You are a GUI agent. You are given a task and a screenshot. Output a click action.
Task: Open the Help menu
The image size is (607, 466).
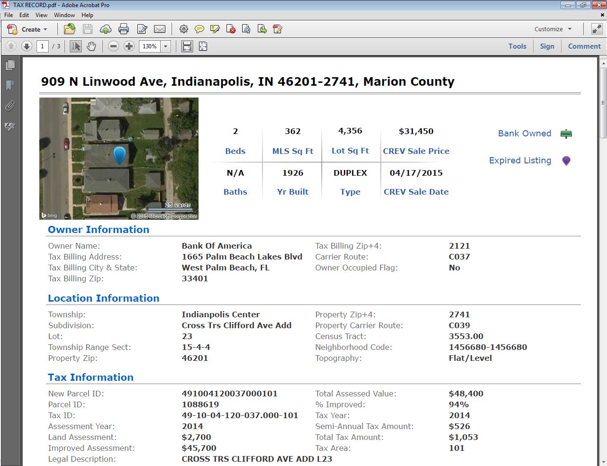click(87, 15)
